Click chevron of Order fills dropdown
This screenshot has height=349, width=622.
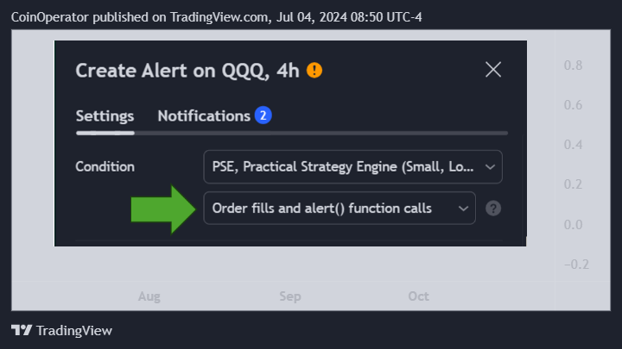pyautogui.click(x=463, y=209)
